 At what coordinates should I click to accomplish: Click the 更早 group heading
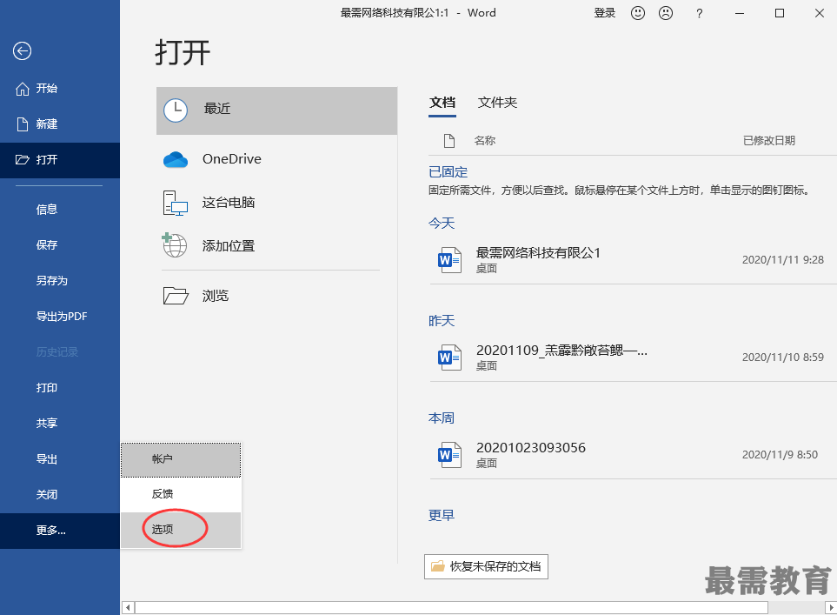tap(442, 516)
